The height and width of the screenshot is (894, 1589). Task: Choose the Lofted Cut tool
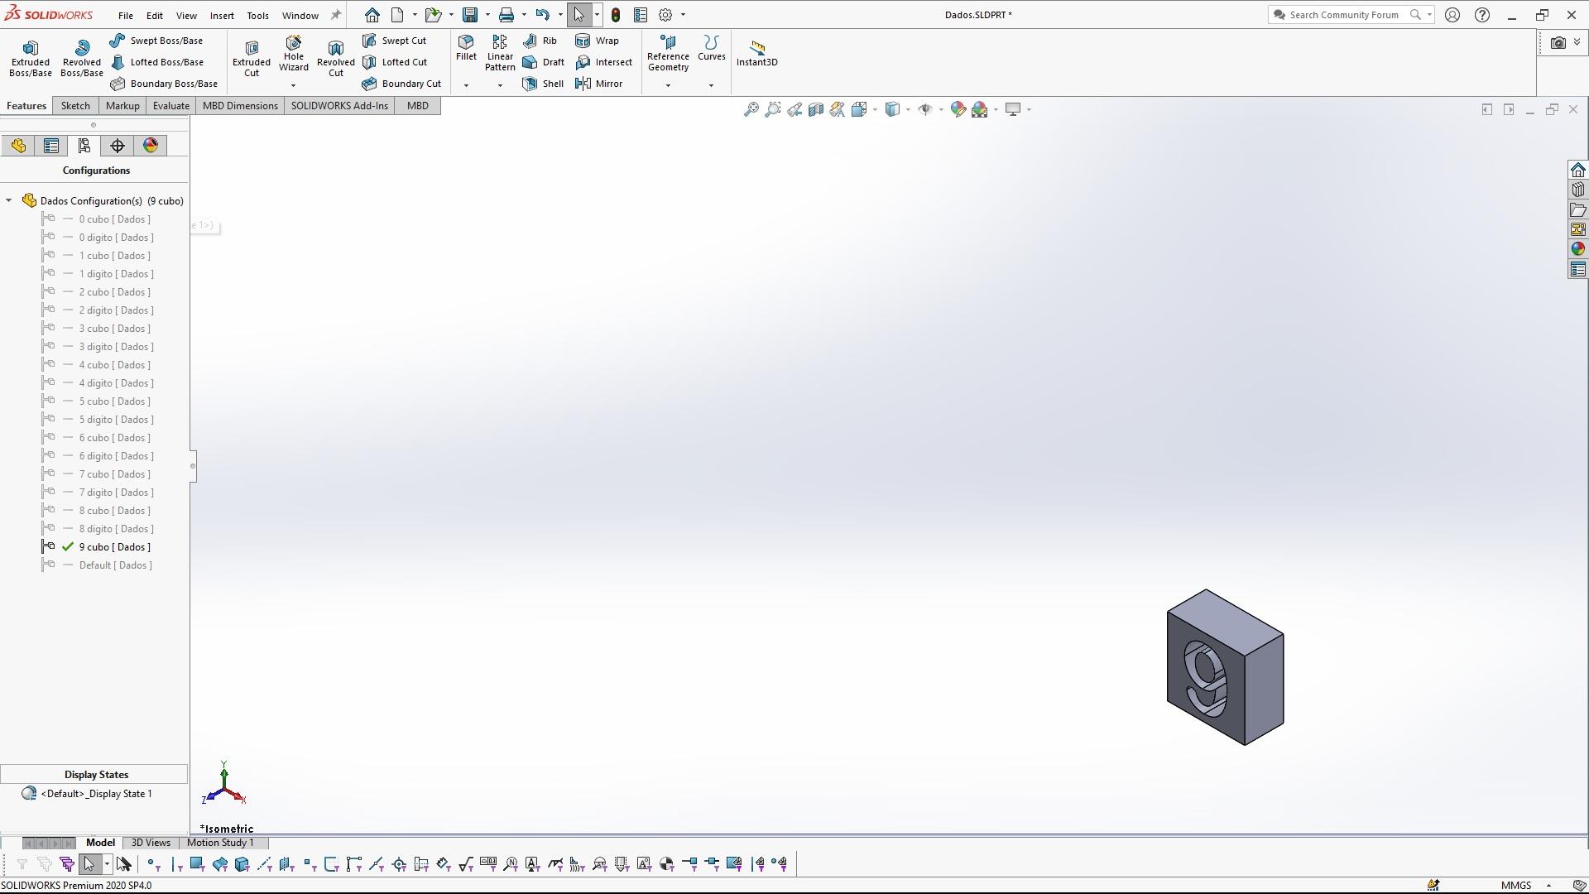[395, 62]
